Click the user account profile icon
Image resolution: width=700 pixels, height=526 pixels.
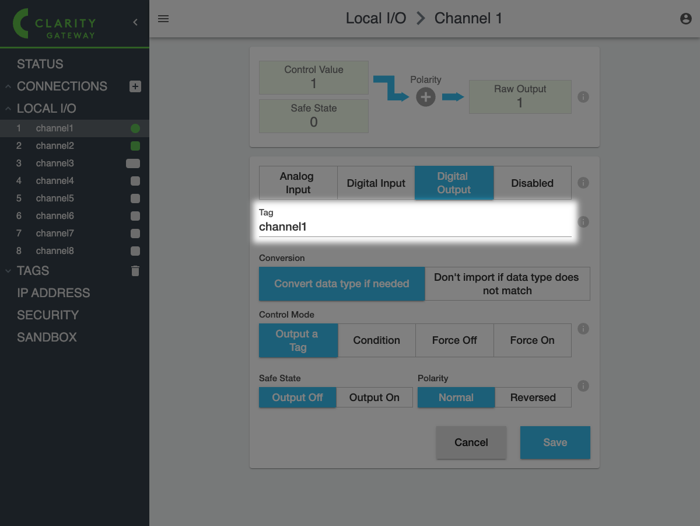(686, 19)
